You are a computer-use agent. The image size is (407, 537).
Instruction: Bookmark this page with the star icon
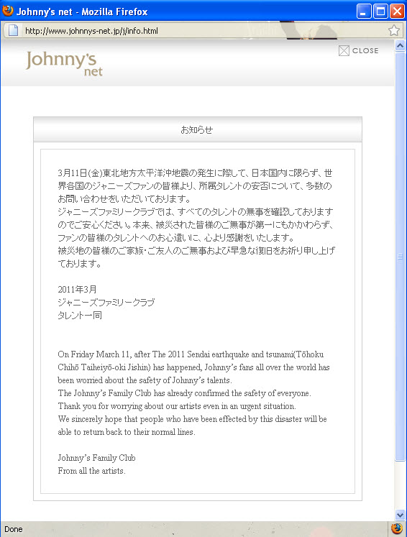(x=394, y=30)
